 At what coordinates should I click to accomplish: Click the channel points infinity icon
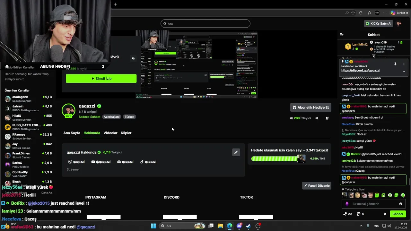tap(347, 214)
